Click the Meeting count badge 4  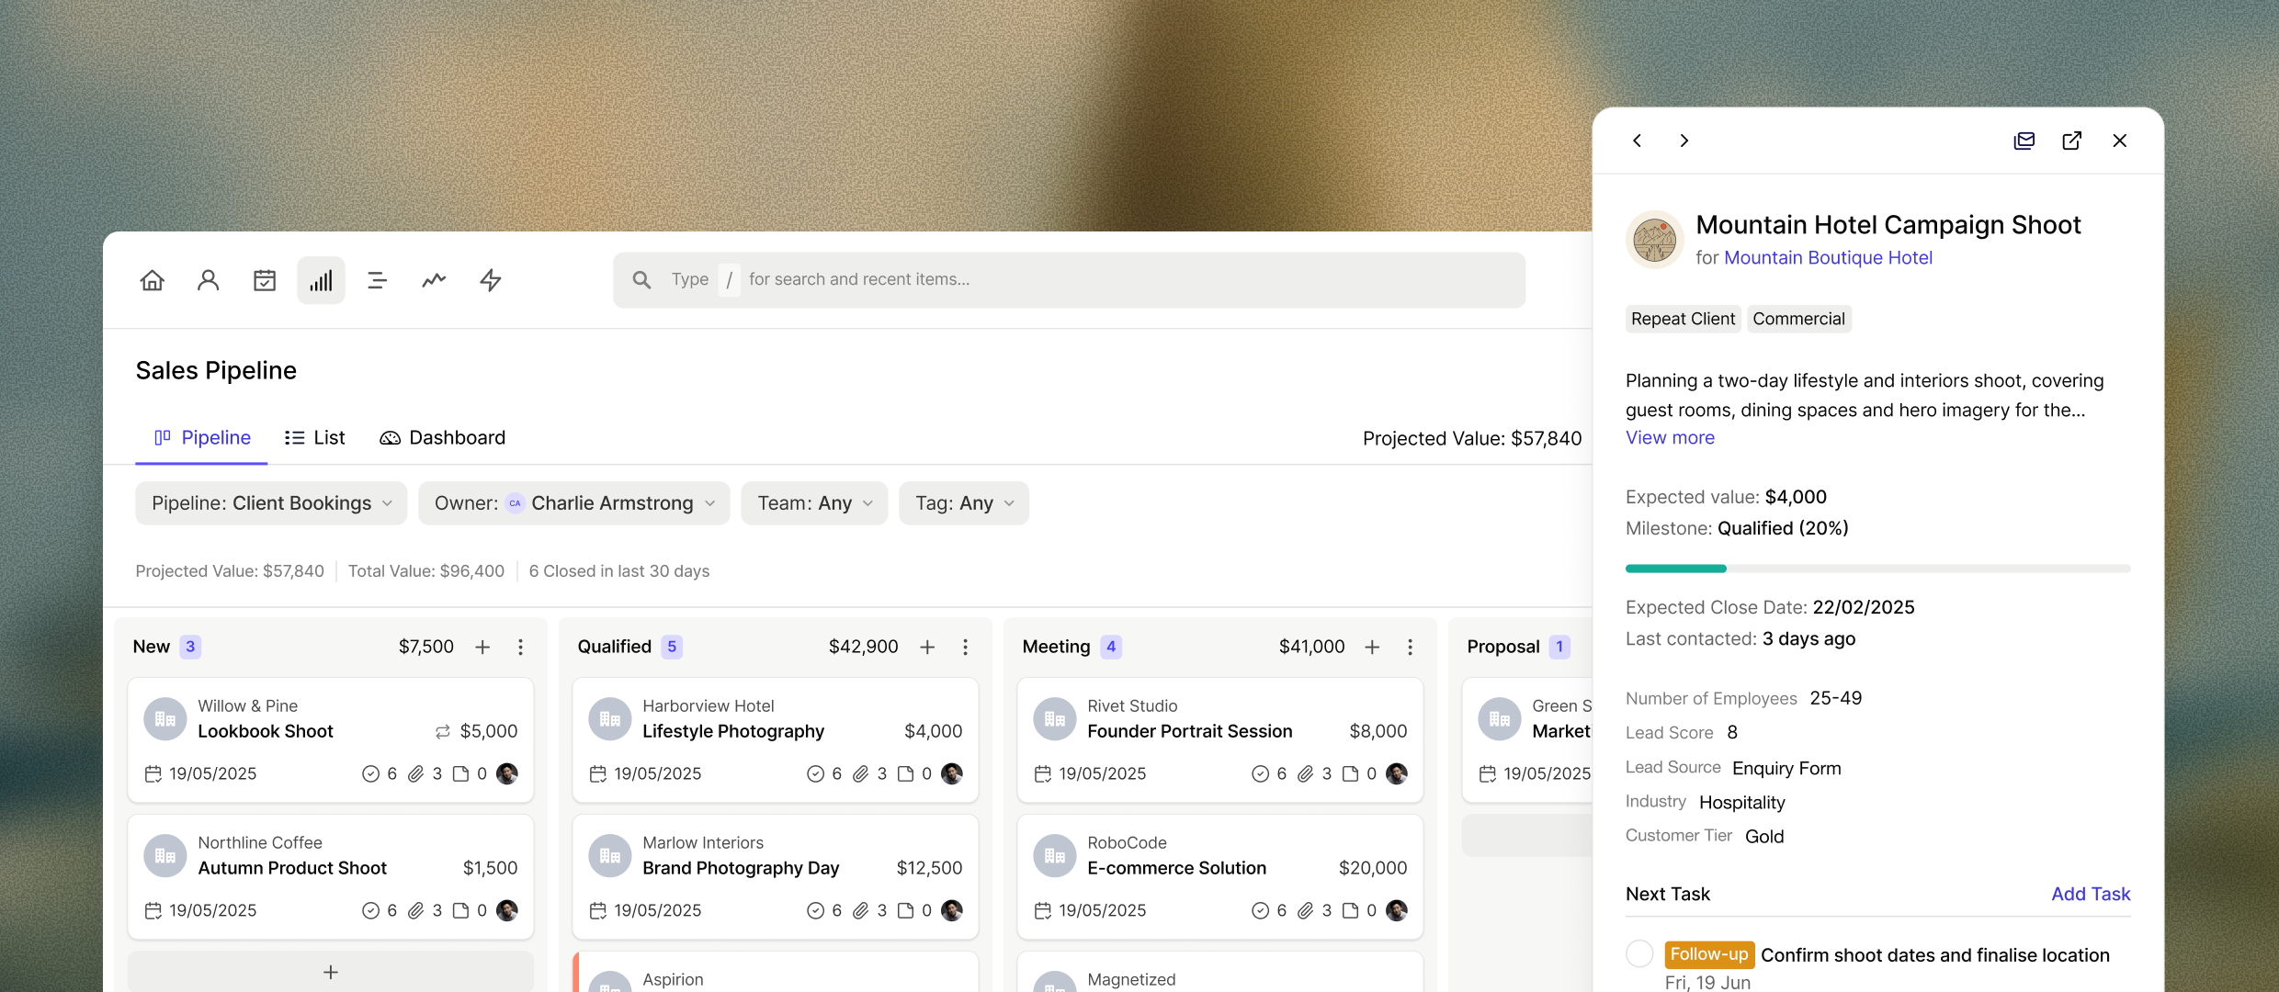pos(1111,647)
